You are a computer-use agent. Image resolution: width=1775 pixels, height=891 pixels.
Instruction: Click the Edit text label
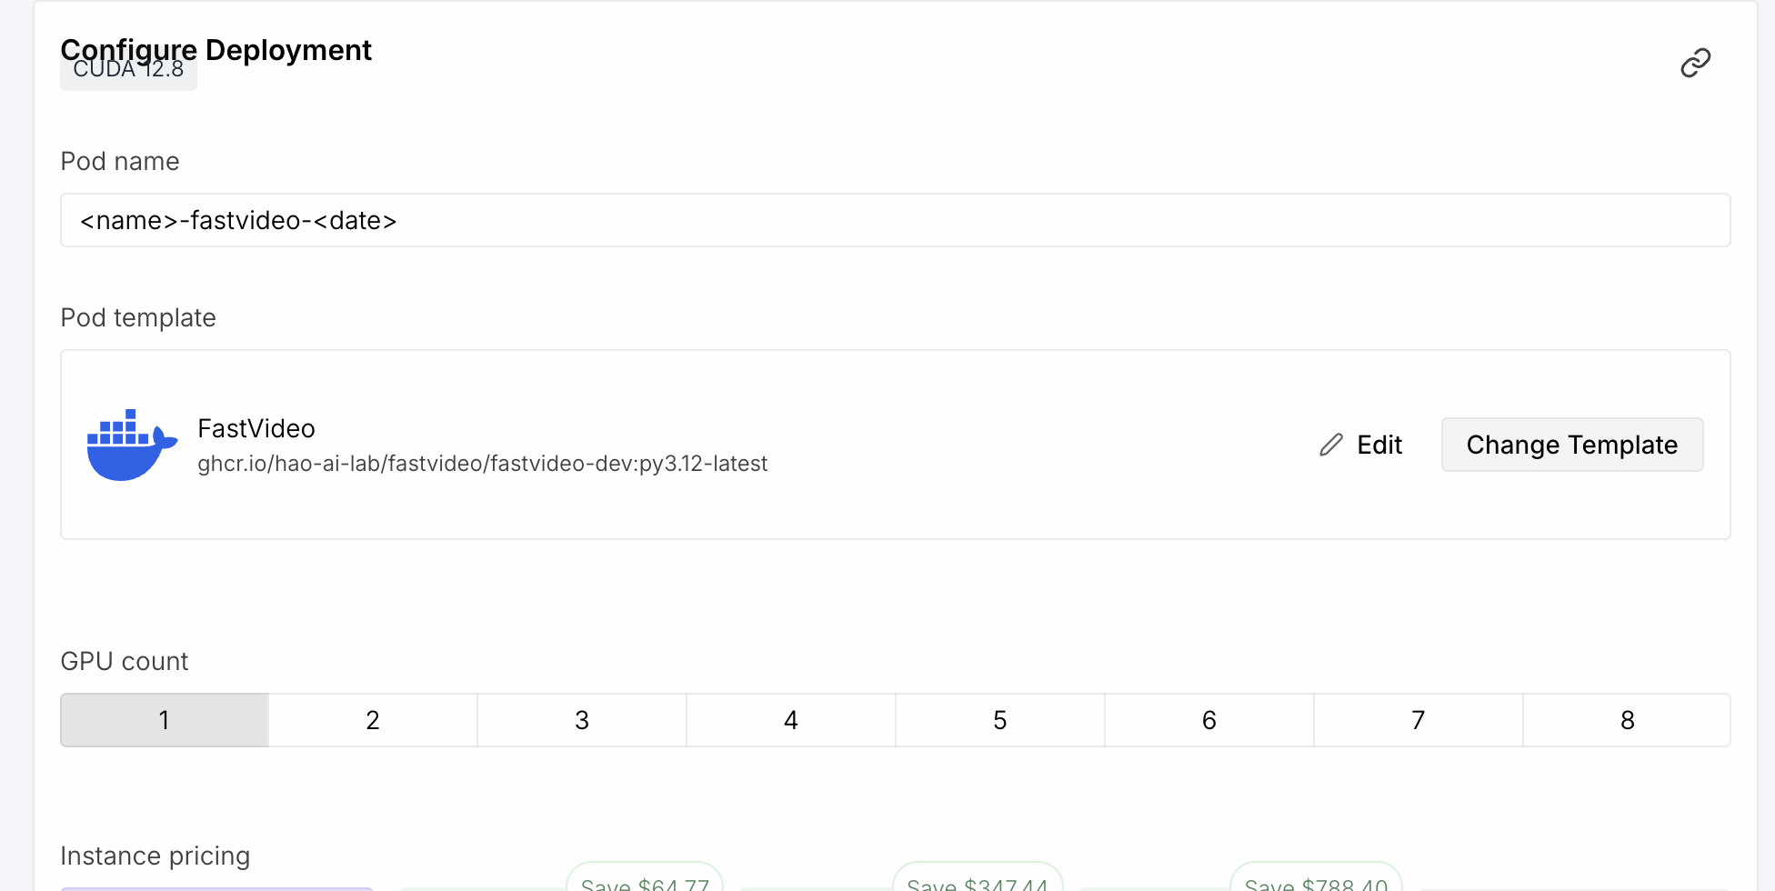point(1379,445)
